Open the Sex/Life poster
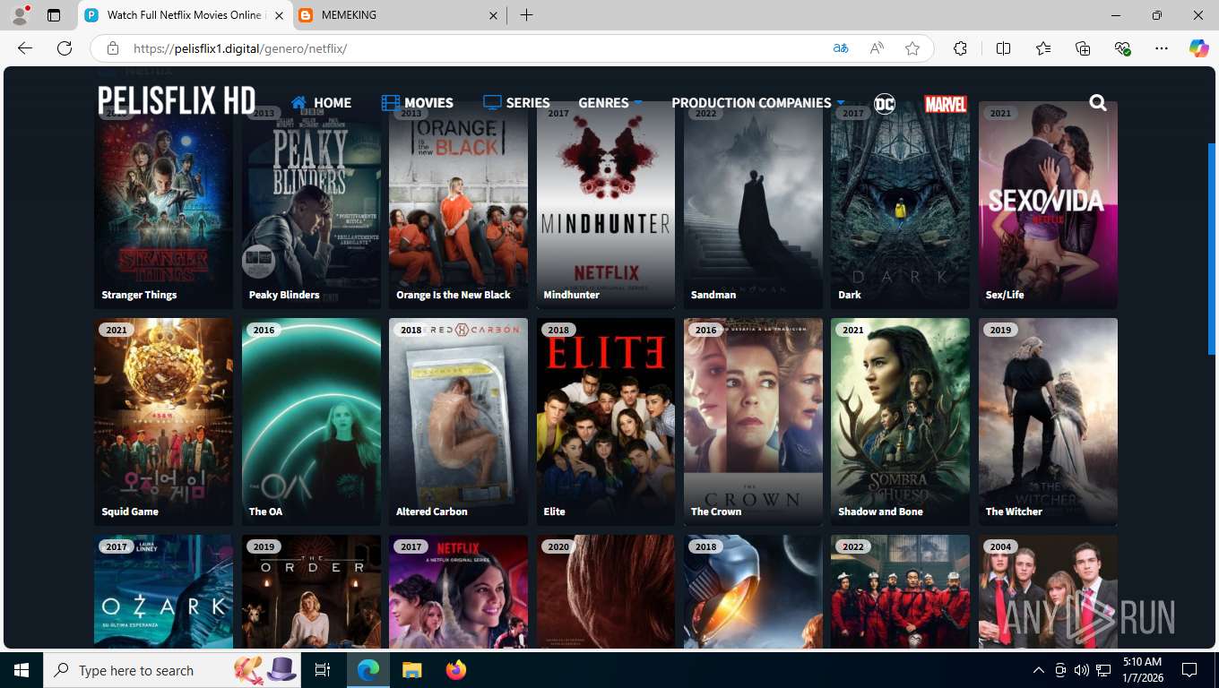 click(1048, 205)
